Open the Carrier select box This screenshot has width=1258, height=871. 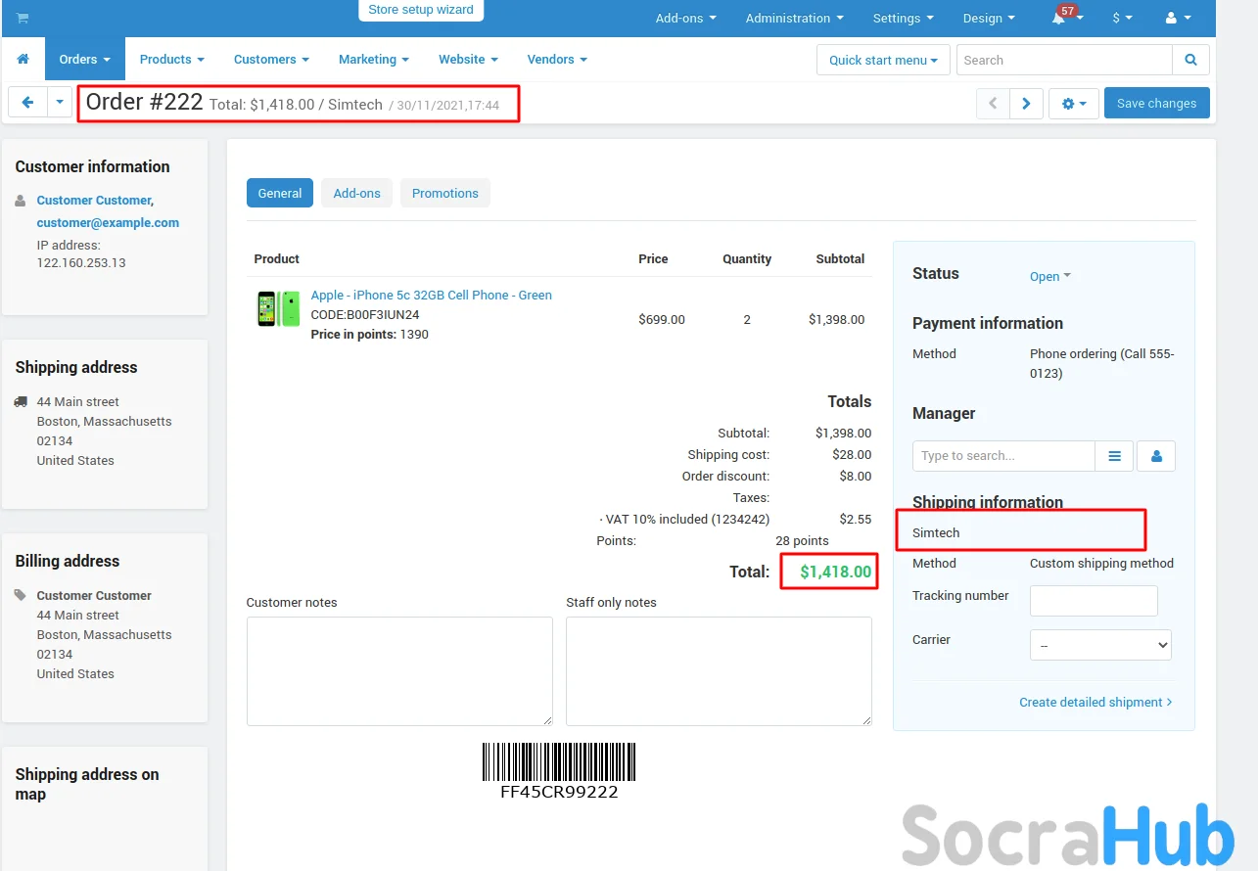(1100, 645)
